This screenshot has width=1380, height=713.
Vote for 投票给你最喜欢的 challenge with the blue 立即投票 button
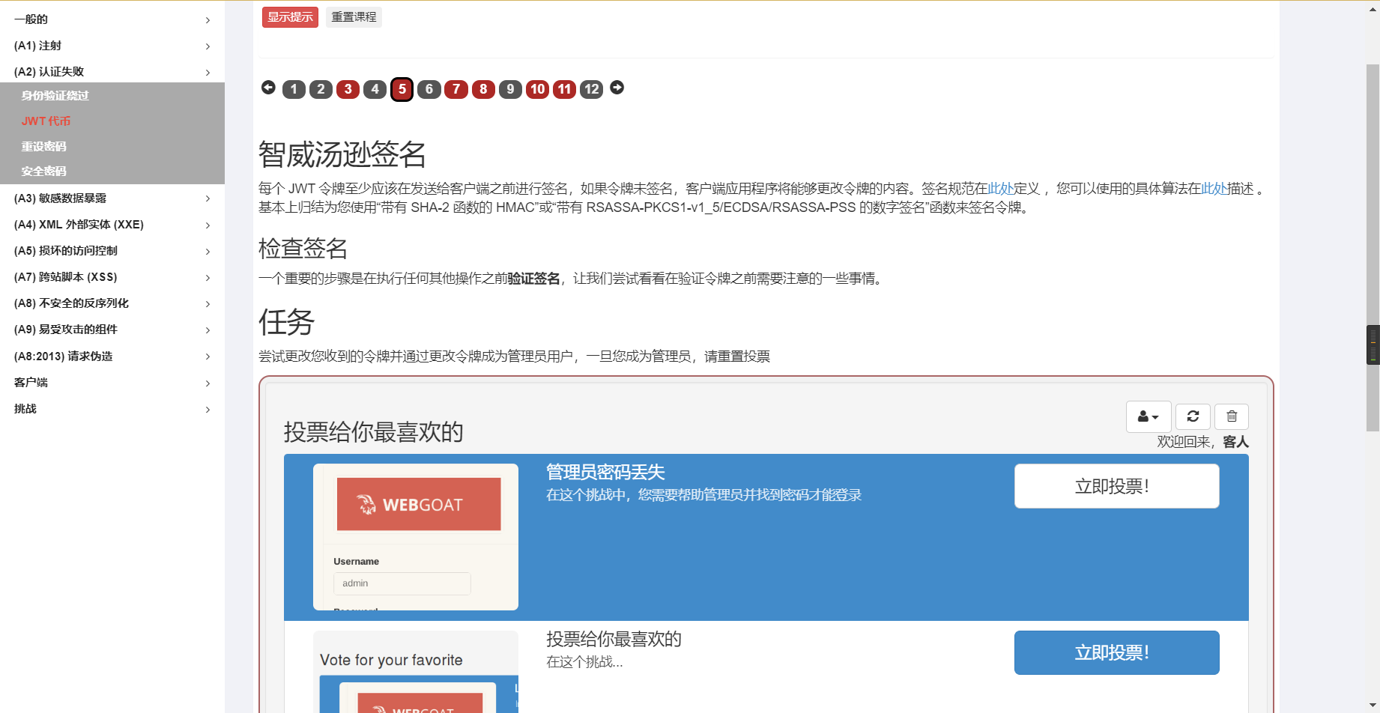(1116, 652)
